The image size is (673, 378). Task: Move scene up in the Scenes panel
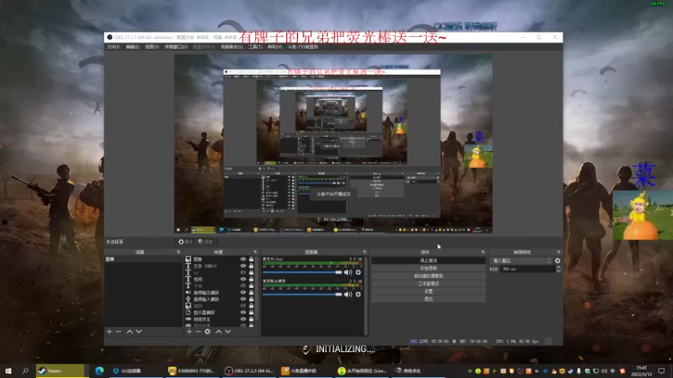[130, 331]
